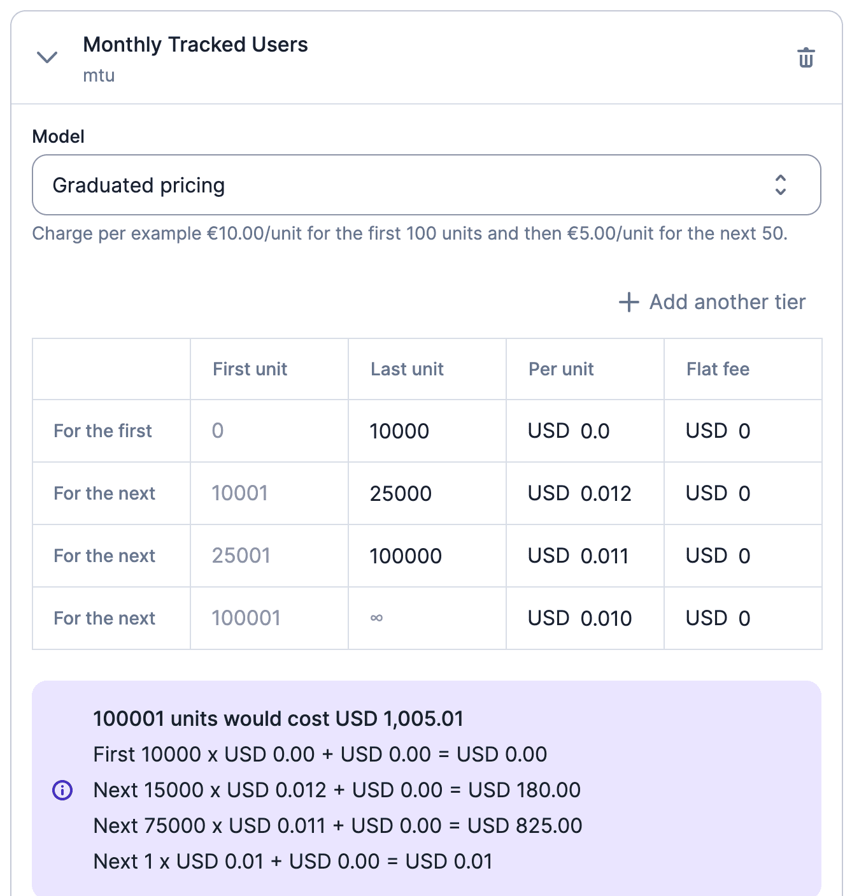Click the plus icon to add a tier
Screen dimensions: 852x896
click(x=628, y=301)
